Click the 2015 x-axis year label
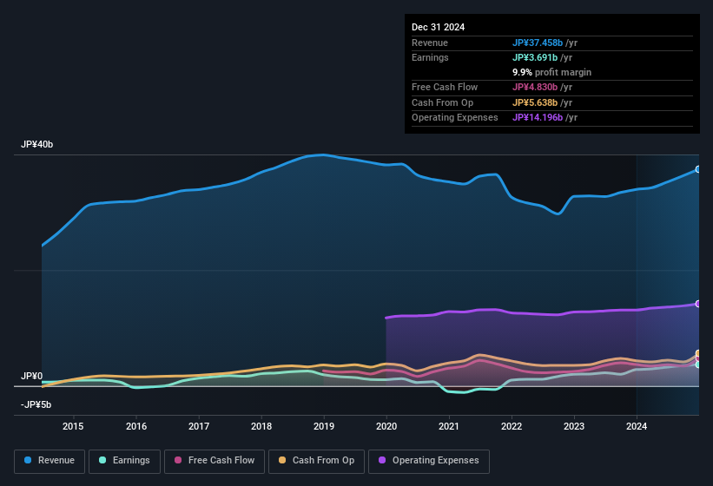 tap(73, 426)
